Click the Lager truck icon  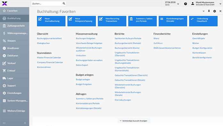(4, 78)
